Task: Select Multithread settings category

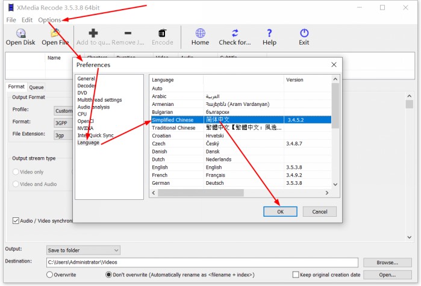Action: point(99,100)
